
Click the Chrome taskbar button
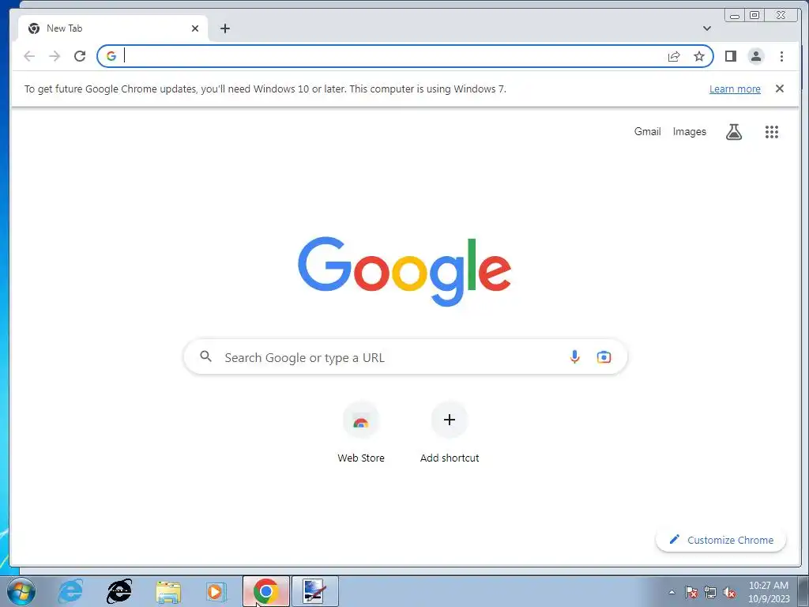[266, 591]
